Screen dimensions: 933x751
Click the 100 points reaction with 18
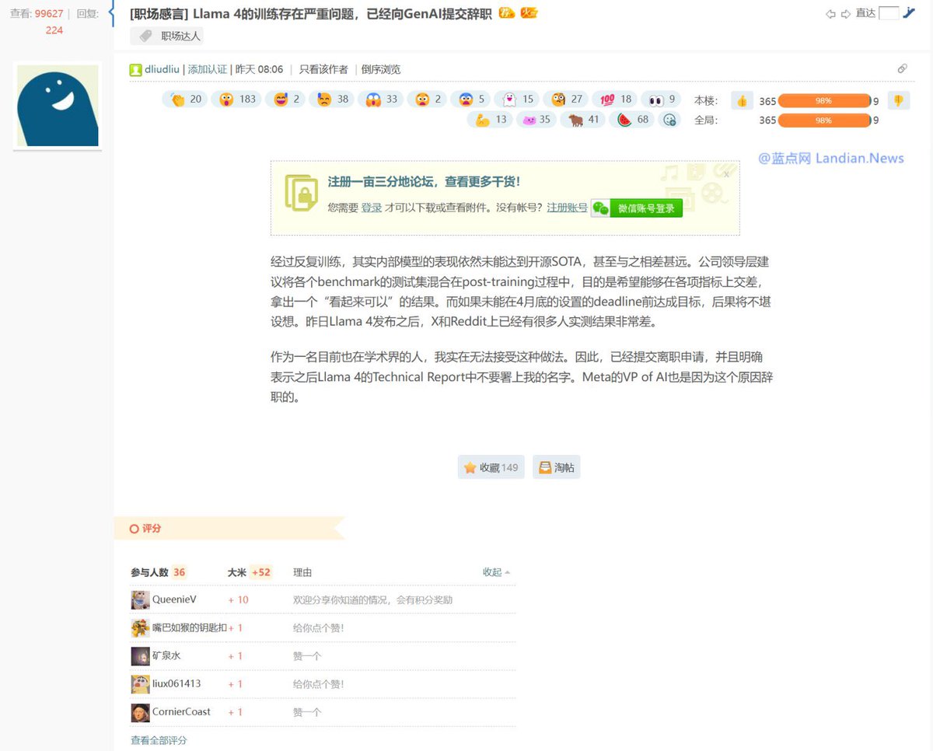(x=615, y=100)
